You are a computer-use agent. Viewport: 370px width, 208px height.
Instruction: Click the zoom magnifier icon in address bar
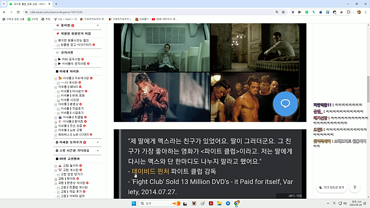pos(277,12)
